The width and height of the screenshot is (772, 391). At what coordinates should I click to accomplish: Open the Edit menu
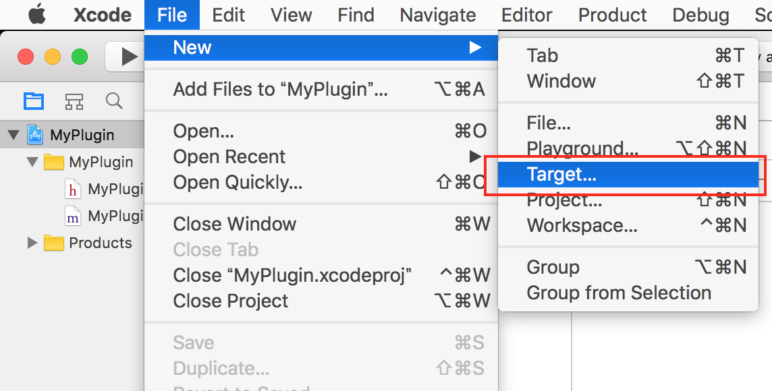pyautogui.click(x=229, y=15)
